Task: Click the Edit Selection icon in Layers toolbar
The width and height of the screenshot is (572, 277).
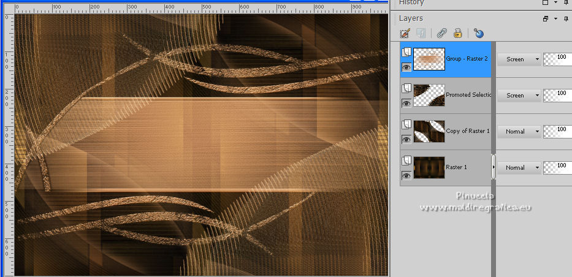Action: click(x=405, y=34)
